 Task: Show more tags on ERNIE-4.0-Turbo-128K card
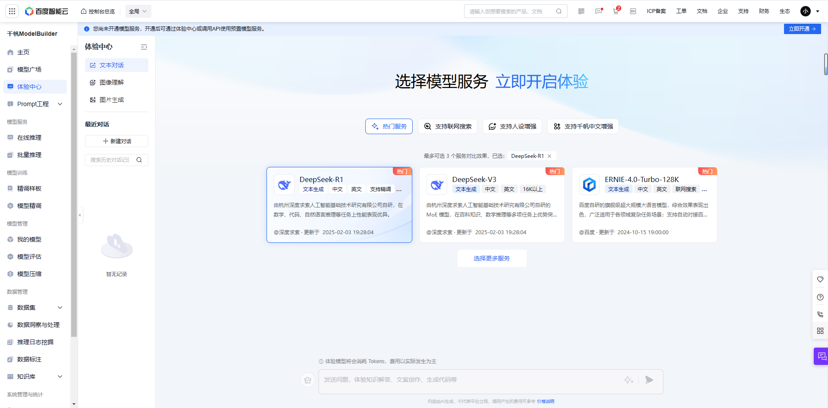coord(704,189)
